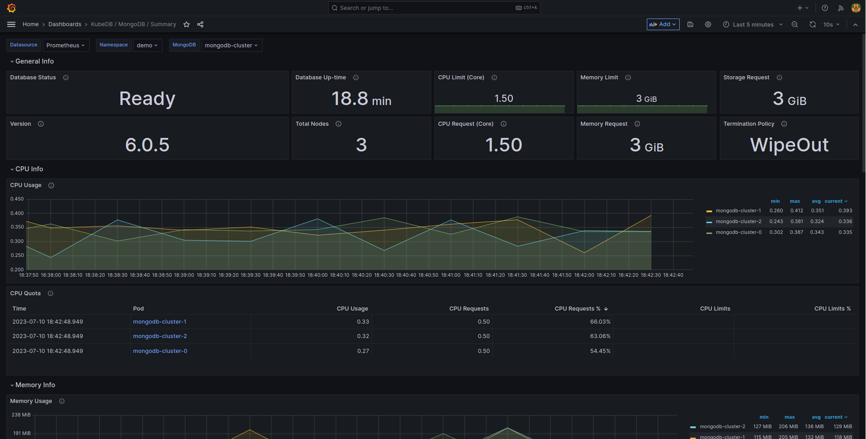Collapse the General Info section

click(32, 61)
